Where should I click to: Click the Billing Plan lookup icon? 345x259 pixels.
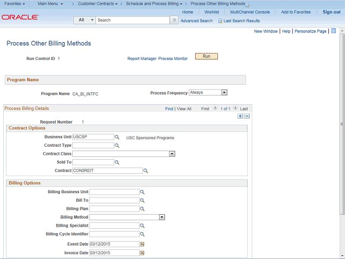point(142,209)
